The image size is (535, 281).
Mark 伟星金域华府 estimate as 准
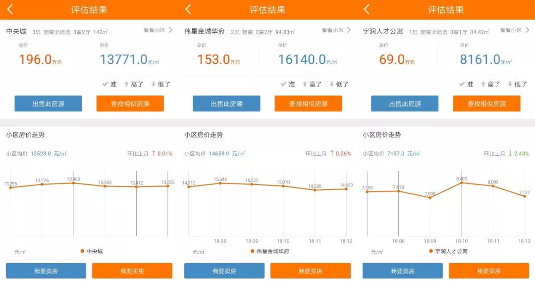288,84
